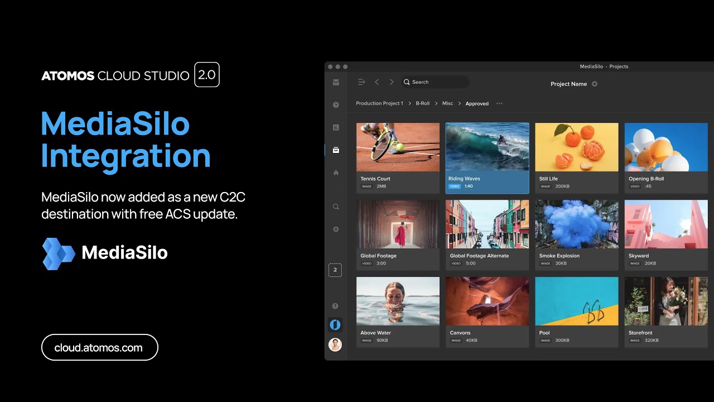Open the Storefront thumbnail
714x402 pixels.
(x=666, y=301)
